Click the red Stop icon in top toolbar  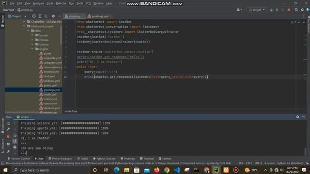point(289,10)
